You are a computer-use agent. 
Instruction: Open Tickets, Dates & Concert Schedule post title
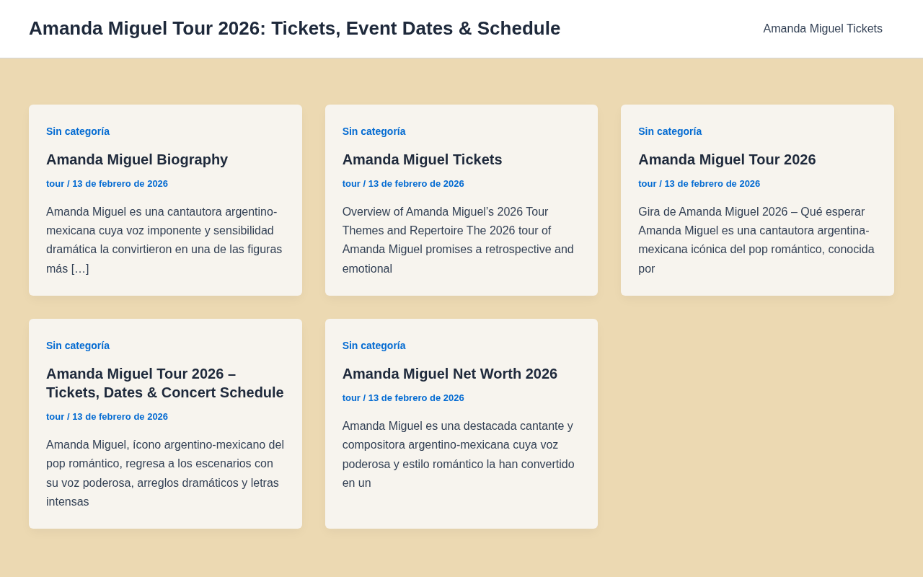tap(165, 383)
